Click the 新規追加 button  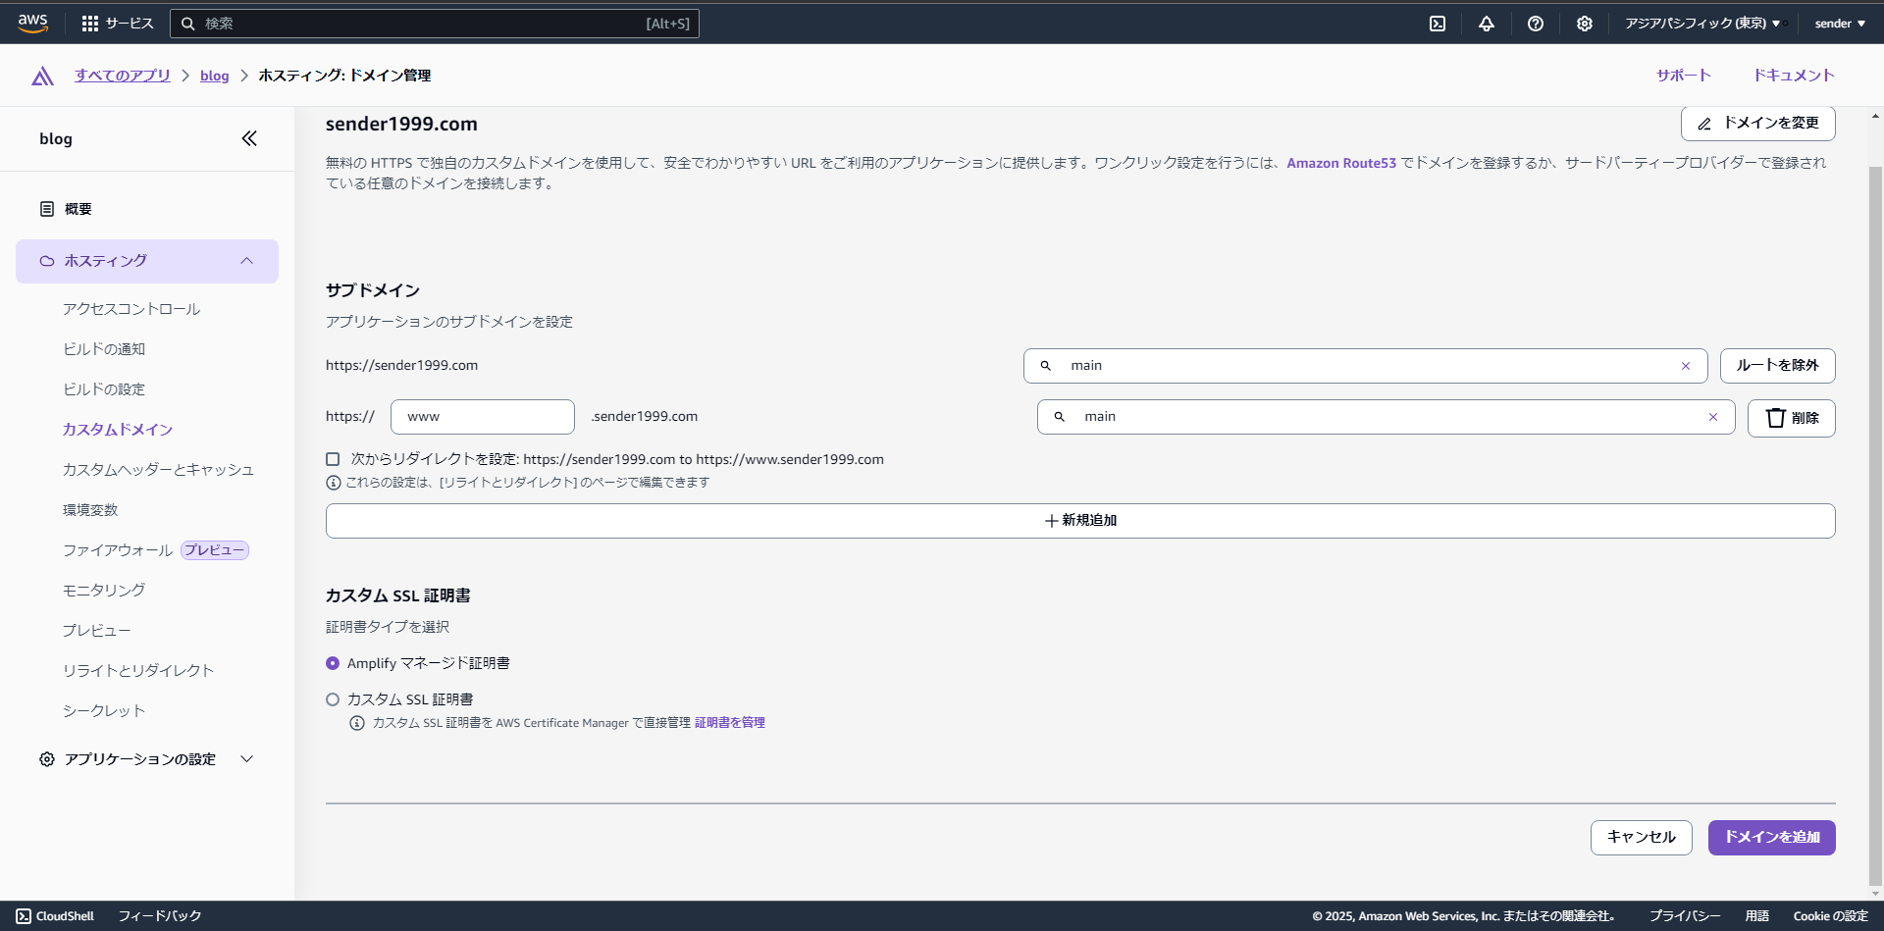[1080, 521]
